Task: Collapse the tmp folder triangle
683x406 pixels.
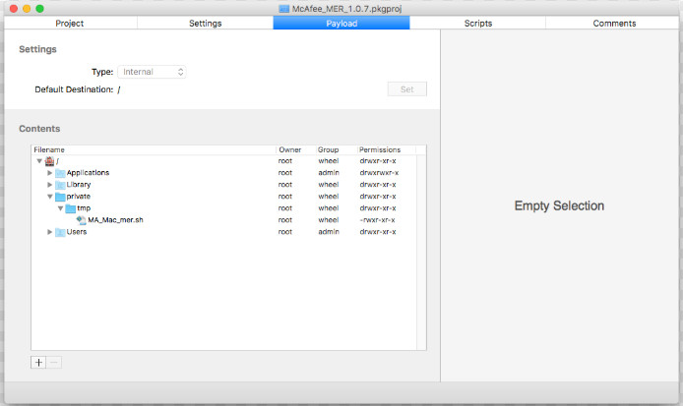Action: tap(60, 208)
